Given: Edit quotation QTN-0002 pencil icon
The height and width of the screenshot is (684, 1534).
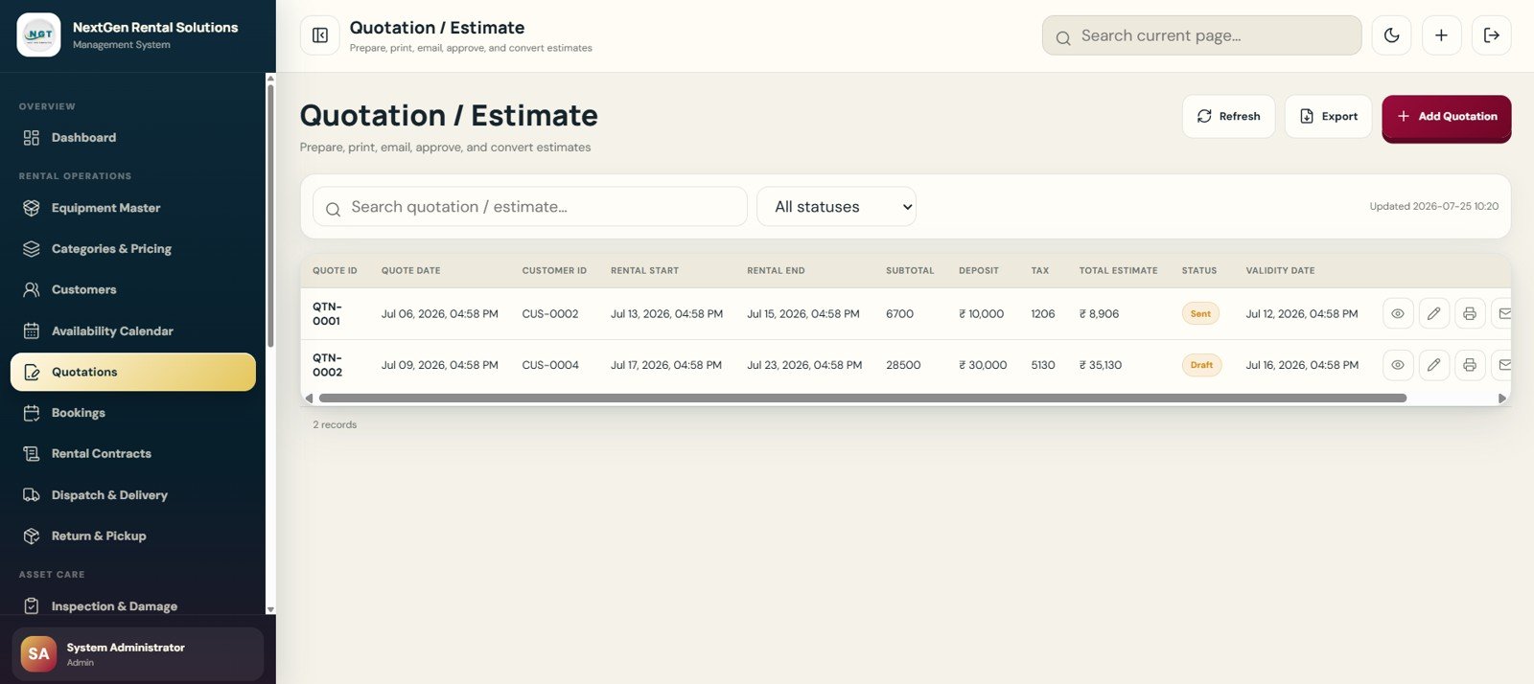Looking at the screenshot, I should point(1433,365).
